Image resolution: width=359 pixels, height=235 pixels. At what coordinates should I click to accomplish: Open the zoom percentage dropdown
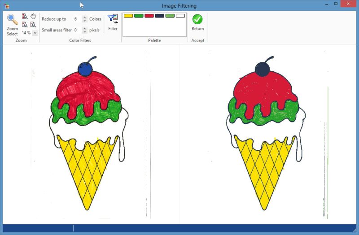tap(35, 33)
